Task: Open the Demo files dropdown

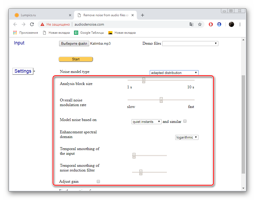Action: (x=190, y=43)
